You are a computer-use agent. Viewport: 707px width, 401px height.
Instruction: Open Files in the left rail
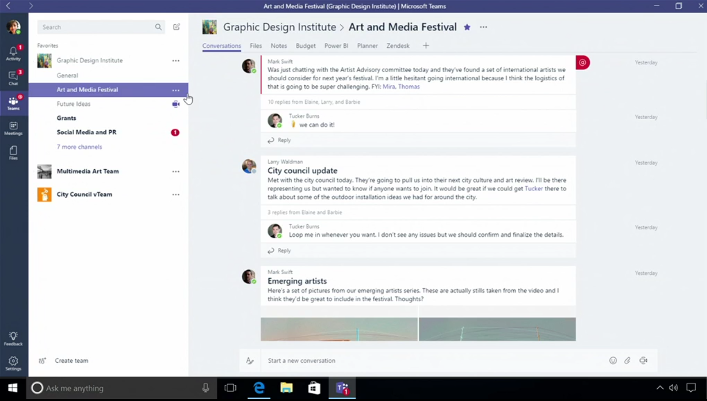tap(13, 152)
